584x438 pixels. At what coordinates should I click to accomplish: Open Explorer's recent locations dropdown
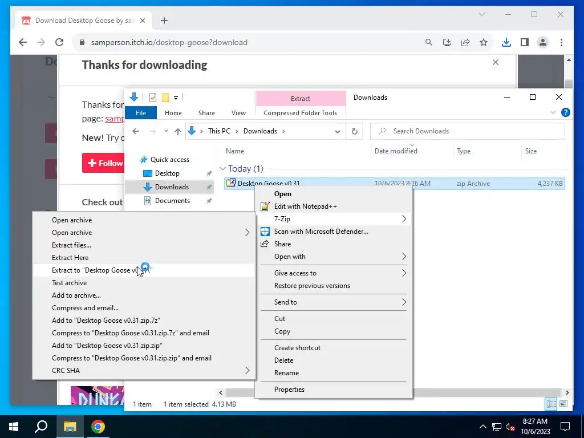166,131
